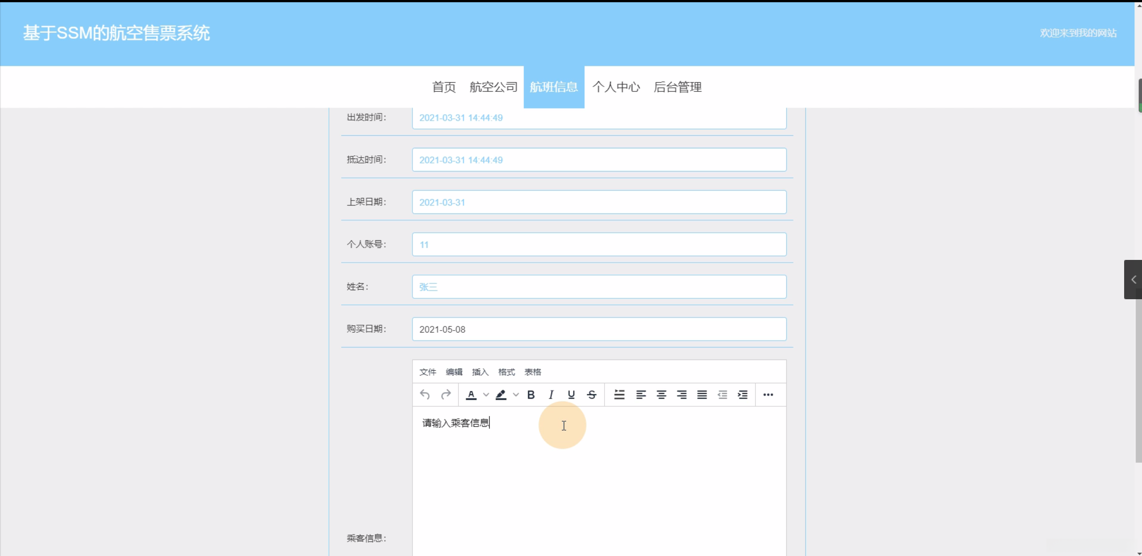Apply underline formatting
This screenshot has width=1142, height=556.
571,395
